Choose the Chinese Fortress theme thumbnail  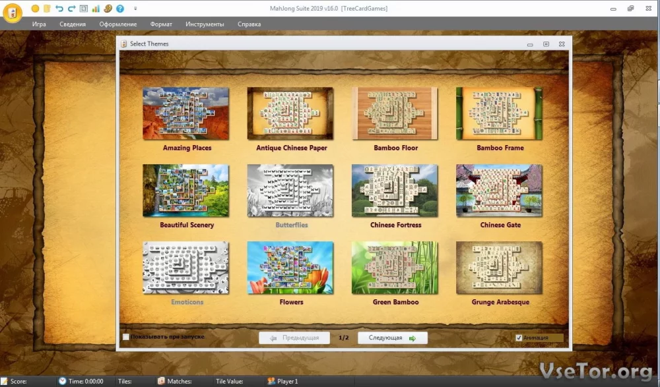[394, 191]
